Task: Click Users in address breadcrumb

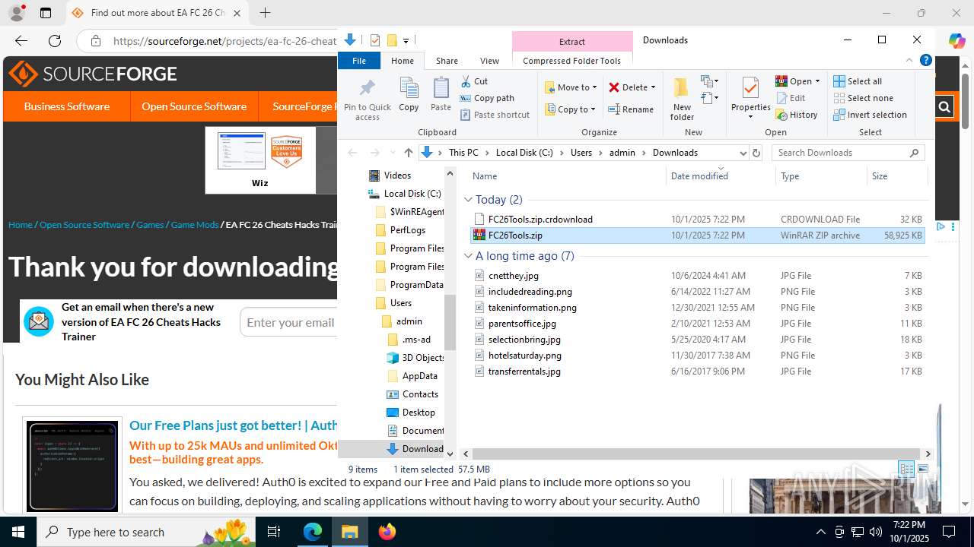Action: click(581, 153)
